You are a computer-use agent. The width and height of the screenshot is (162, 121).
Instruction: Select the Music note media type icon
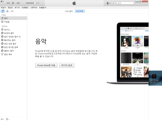click(x=3, y=11)
